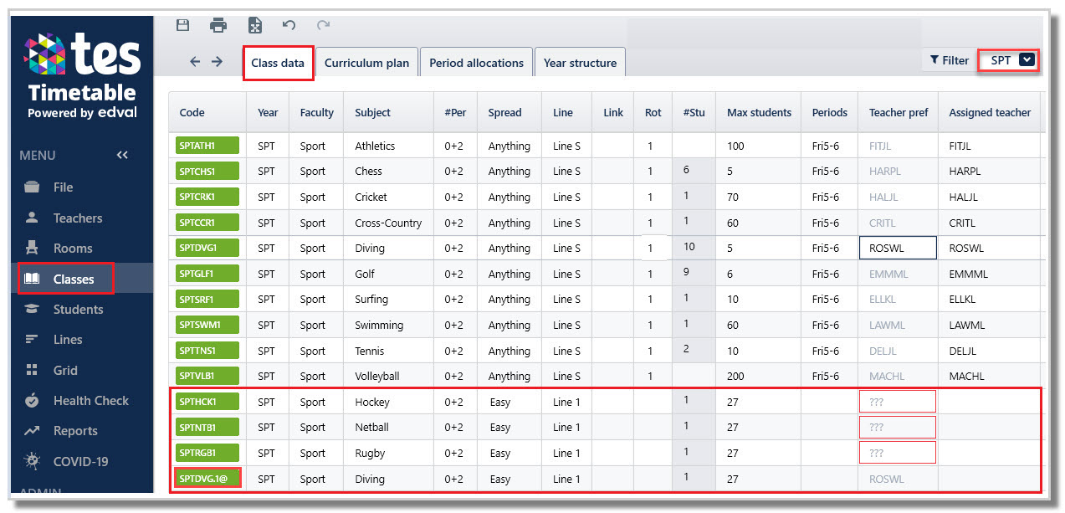Collapse the MENU sidebar with double chevron
The image size is (1065, 513).
coord(123,156)
